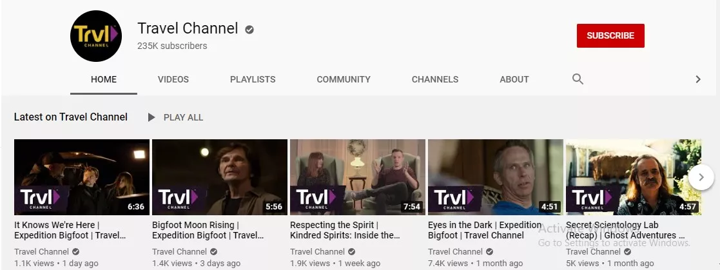Click verified badge under Bigfoot Moon Rising

pyautogui.click(x=213, y=251)
